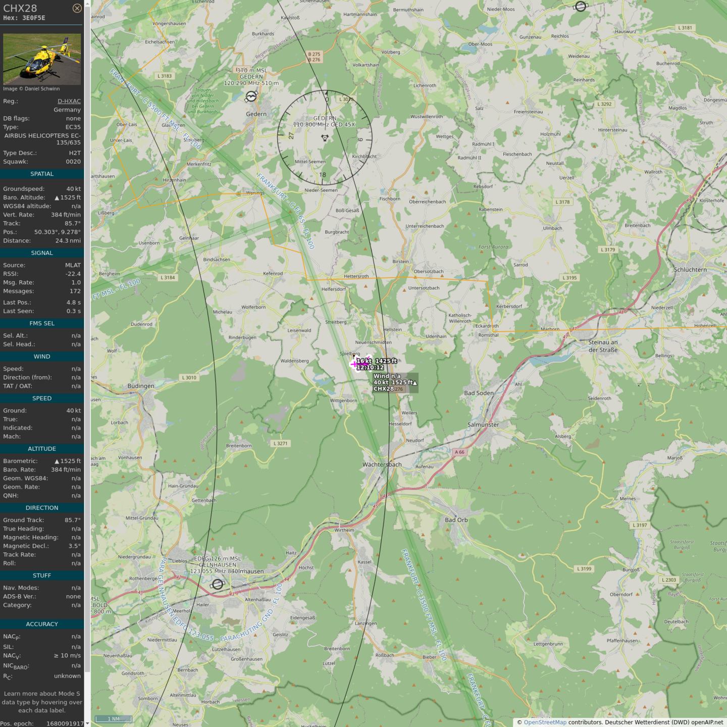Open the D-HXAC registration link

(x=69, y=101)
